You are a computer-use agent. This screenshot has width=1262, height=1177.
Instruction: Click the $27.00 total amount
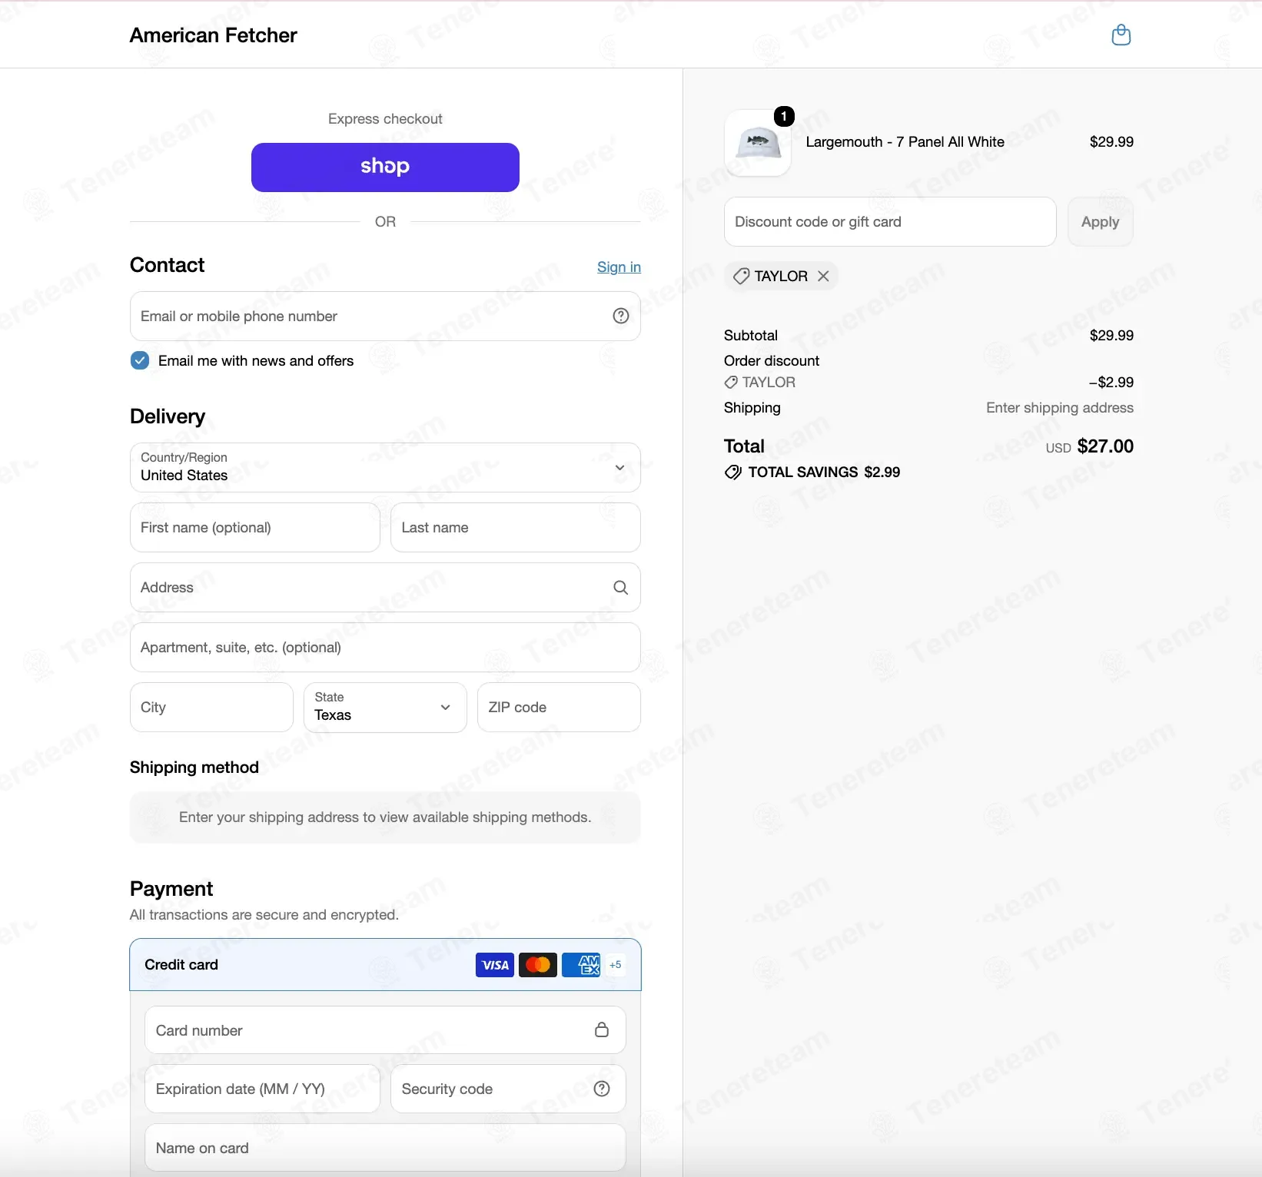coord(1105,446)
